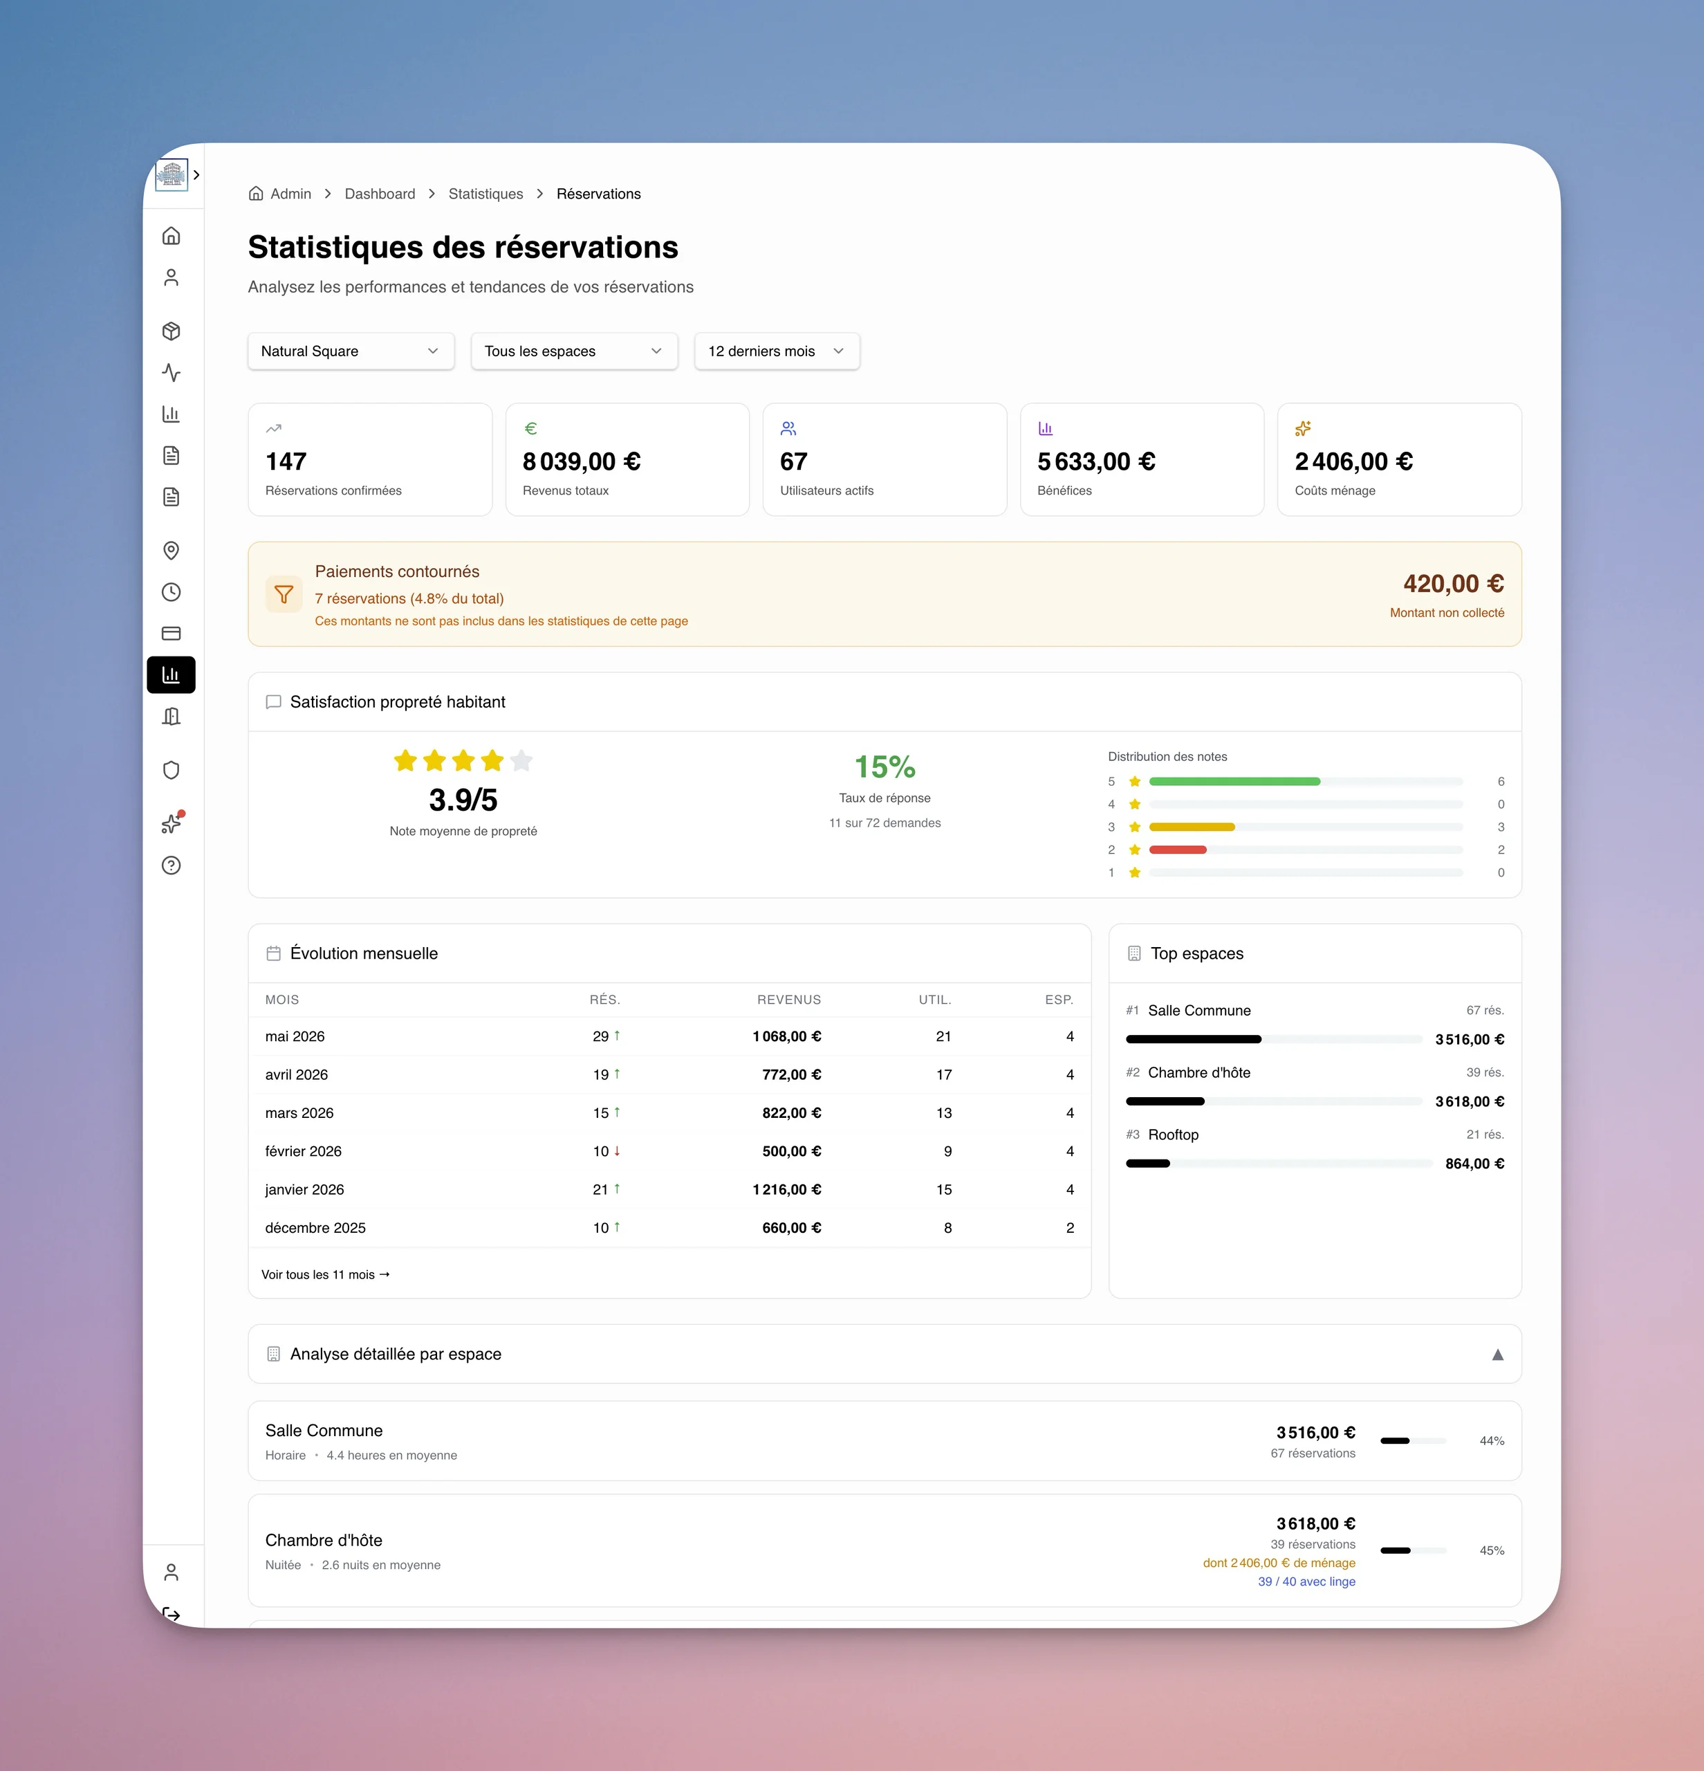Open the help question mark icon
The width and height of the screenshot is (1704, 1771).
(x=171, y=865)
